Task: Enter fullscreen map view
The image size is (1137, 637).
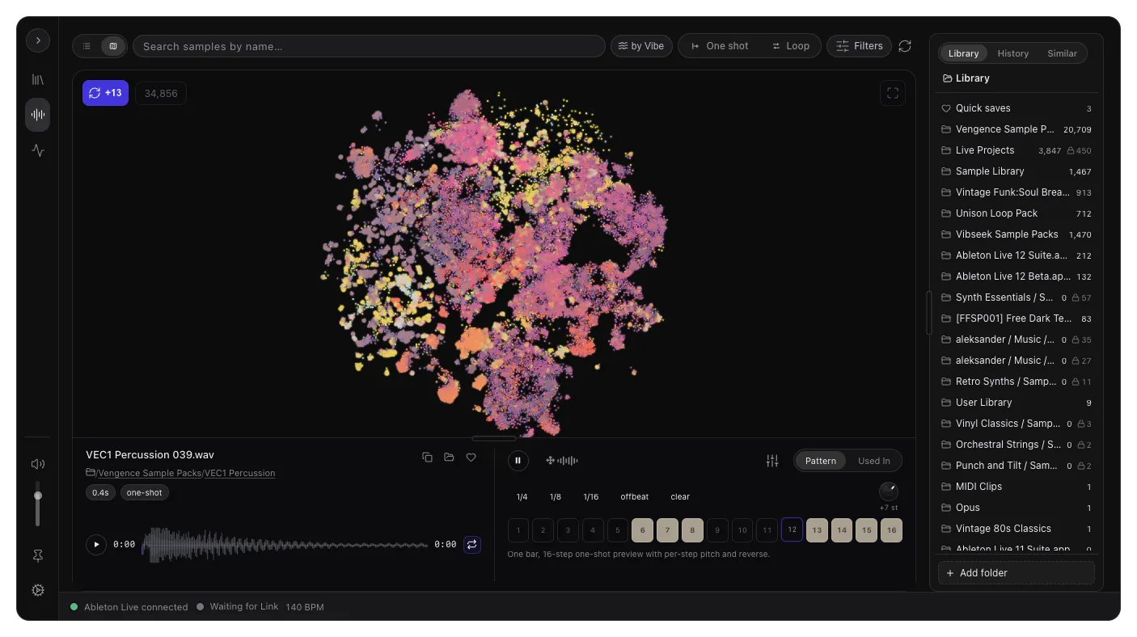Action: (x=893, y=93)
